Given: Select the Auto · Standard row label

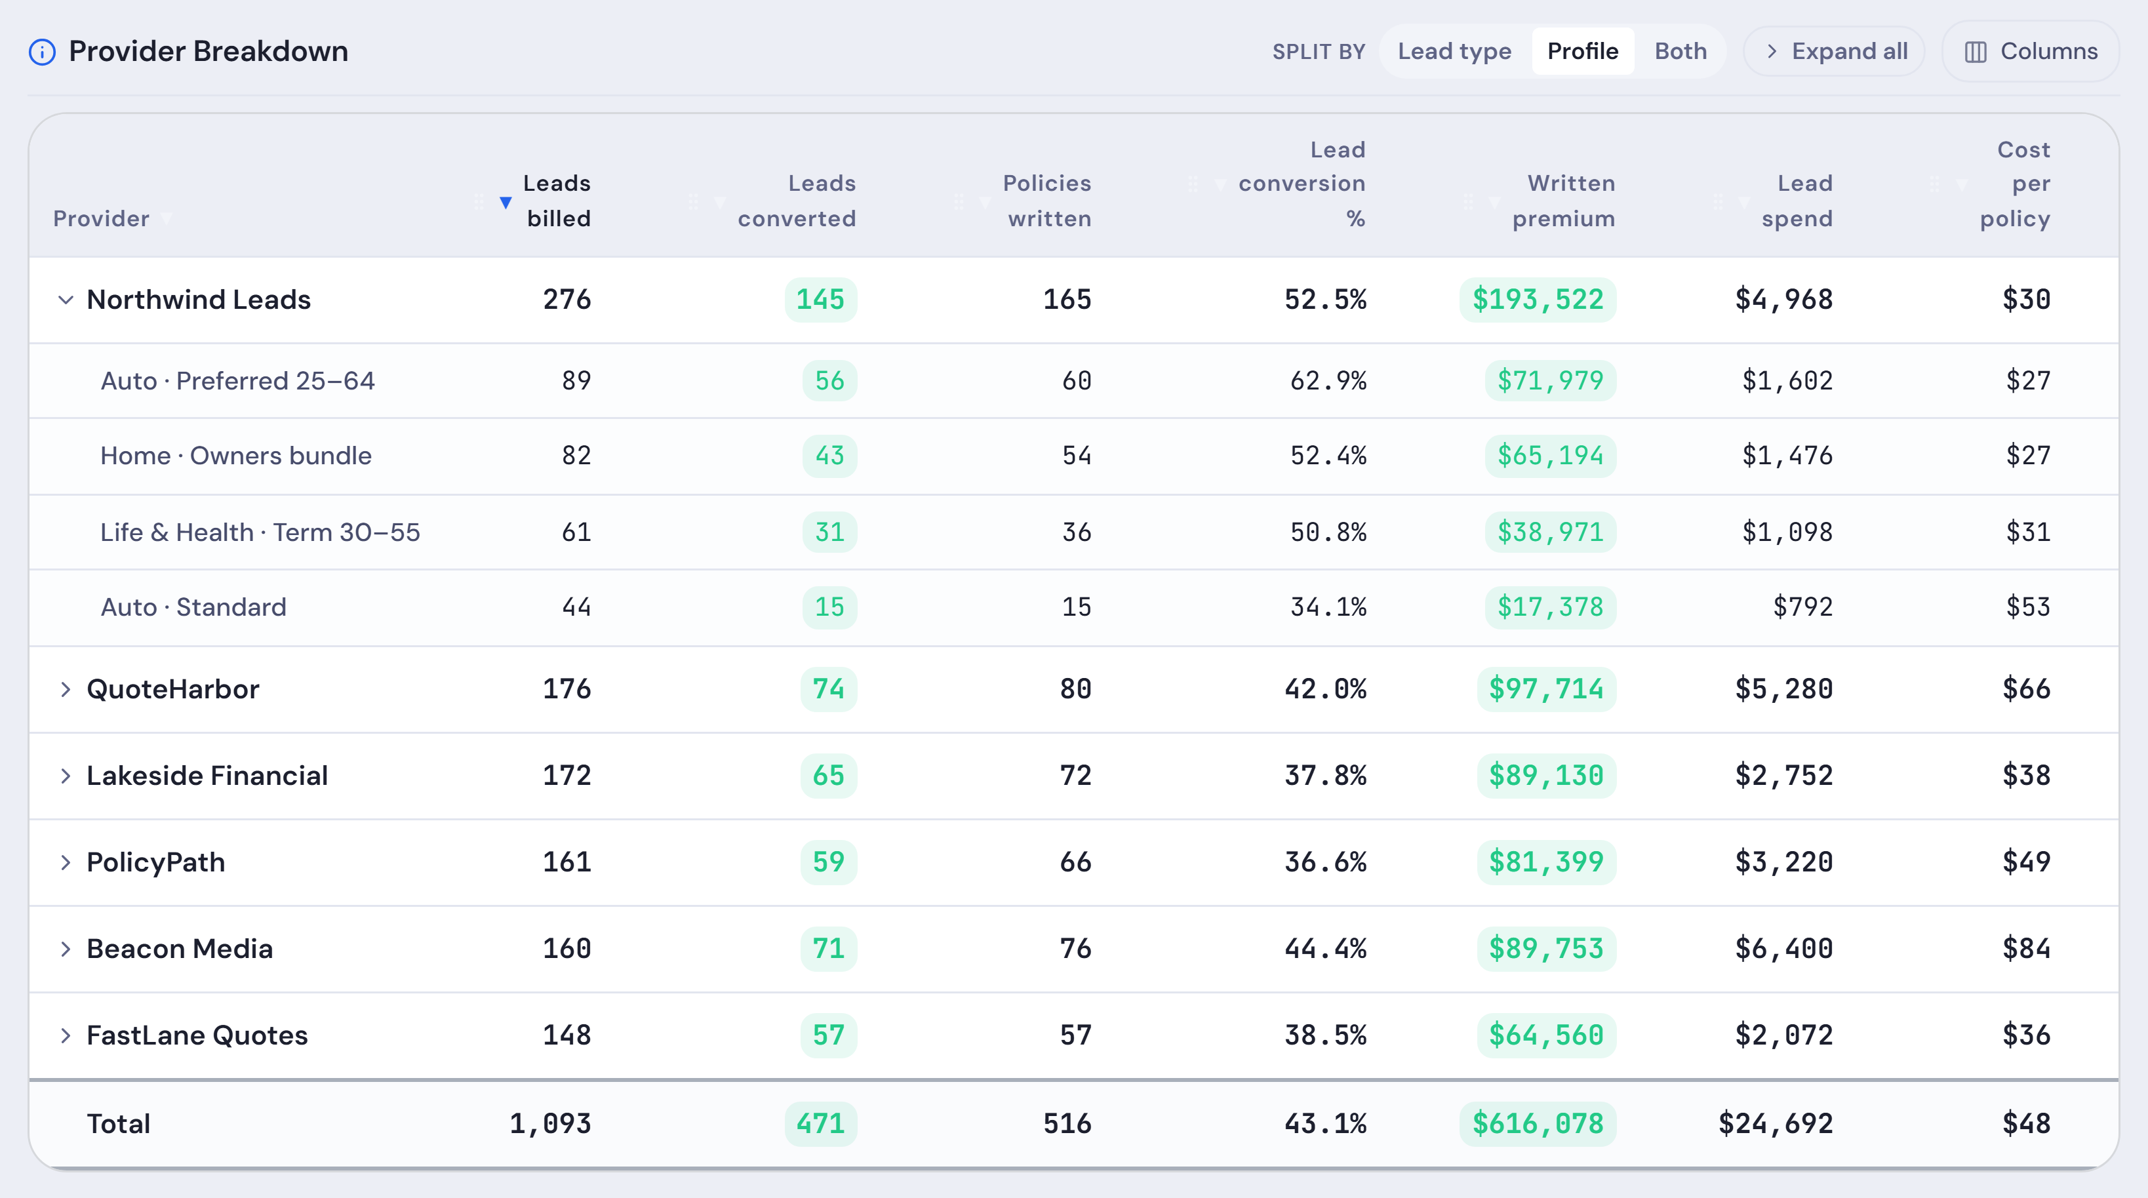Looking at the screenshot, I should 193,607.
